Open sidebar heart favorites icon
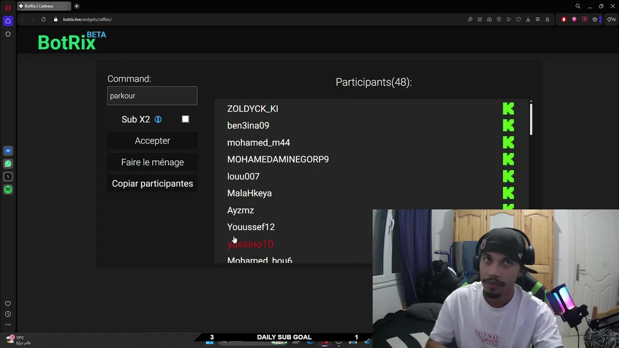619x348 pixels. pyautogui.click(x=8, y=304)
